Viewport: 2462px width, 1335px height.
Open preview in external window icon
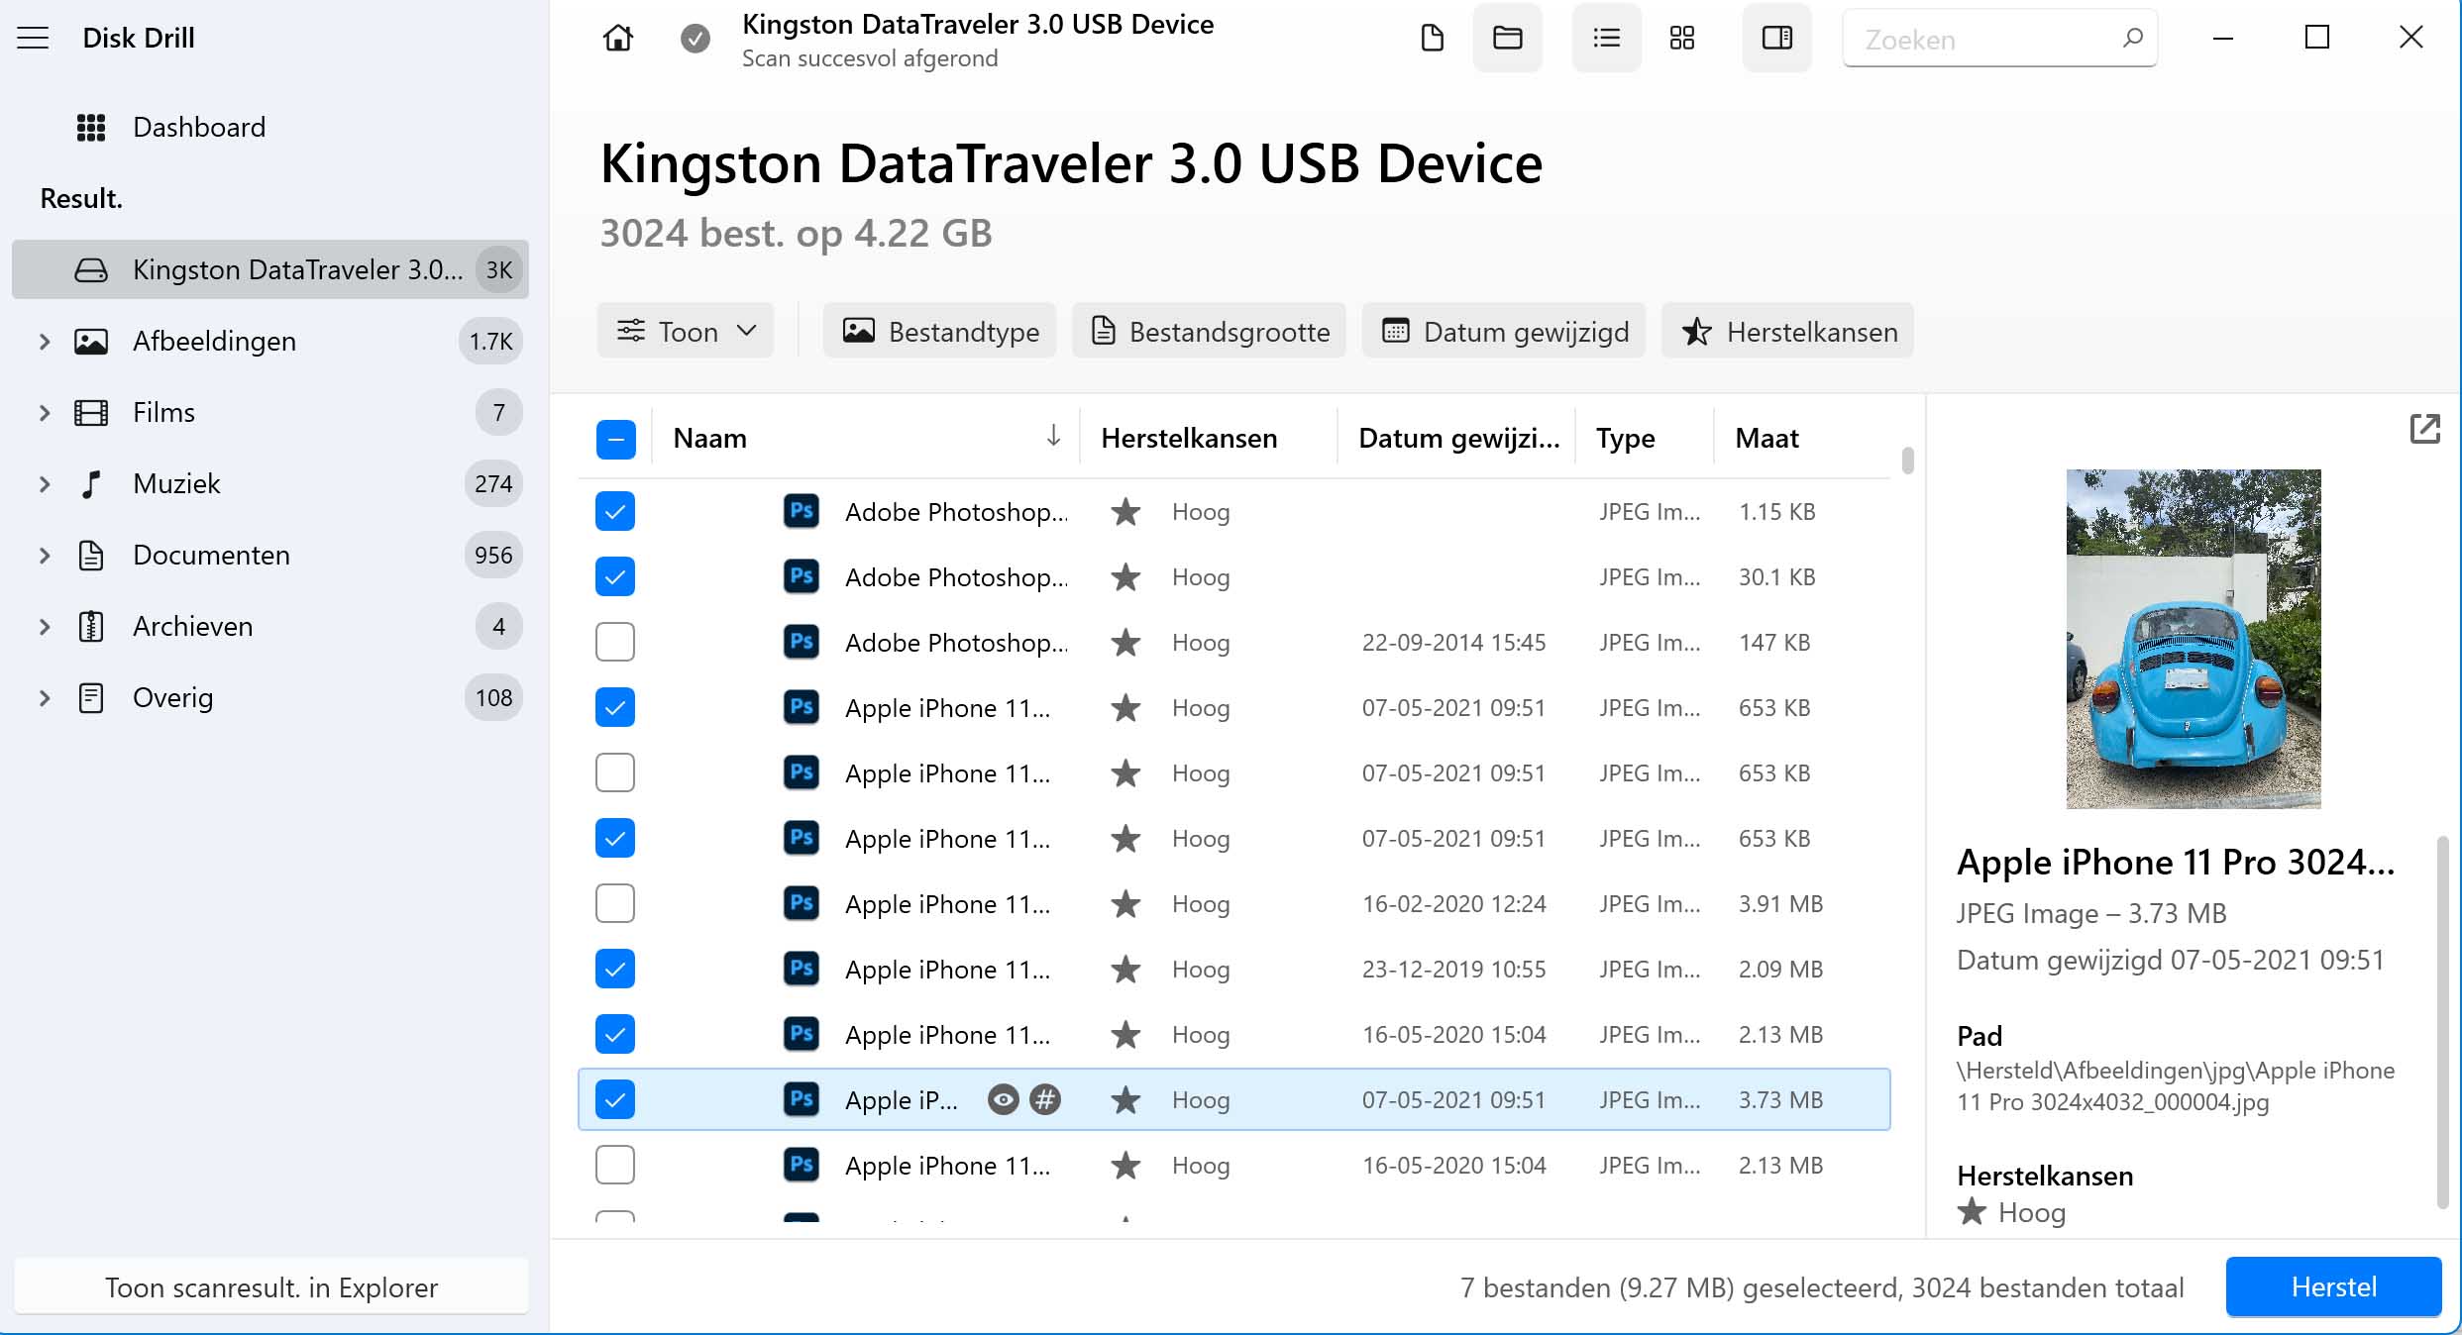(2424, 429)
